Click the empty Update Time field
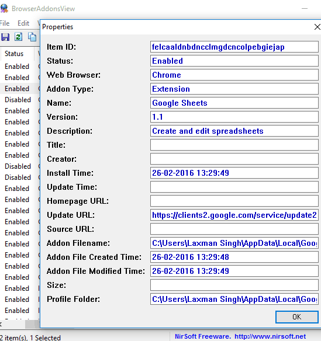 pyautogui.click(x=234, y=187)
